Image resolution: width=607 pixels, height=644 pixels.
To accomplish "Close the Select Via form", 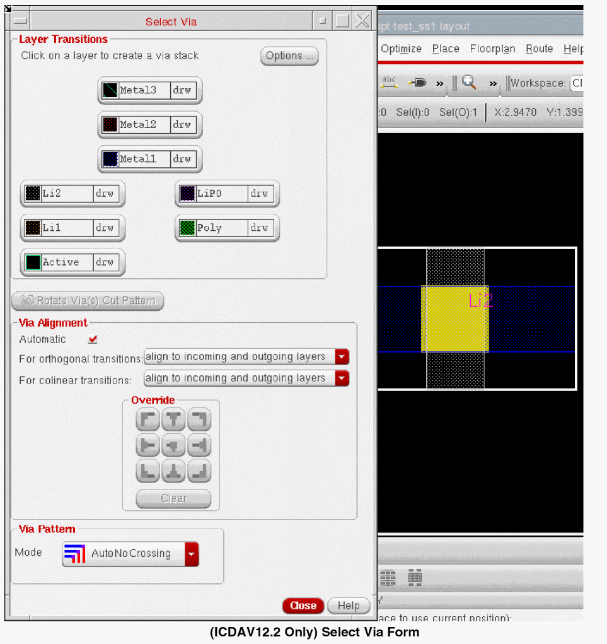I will (303, 606).
